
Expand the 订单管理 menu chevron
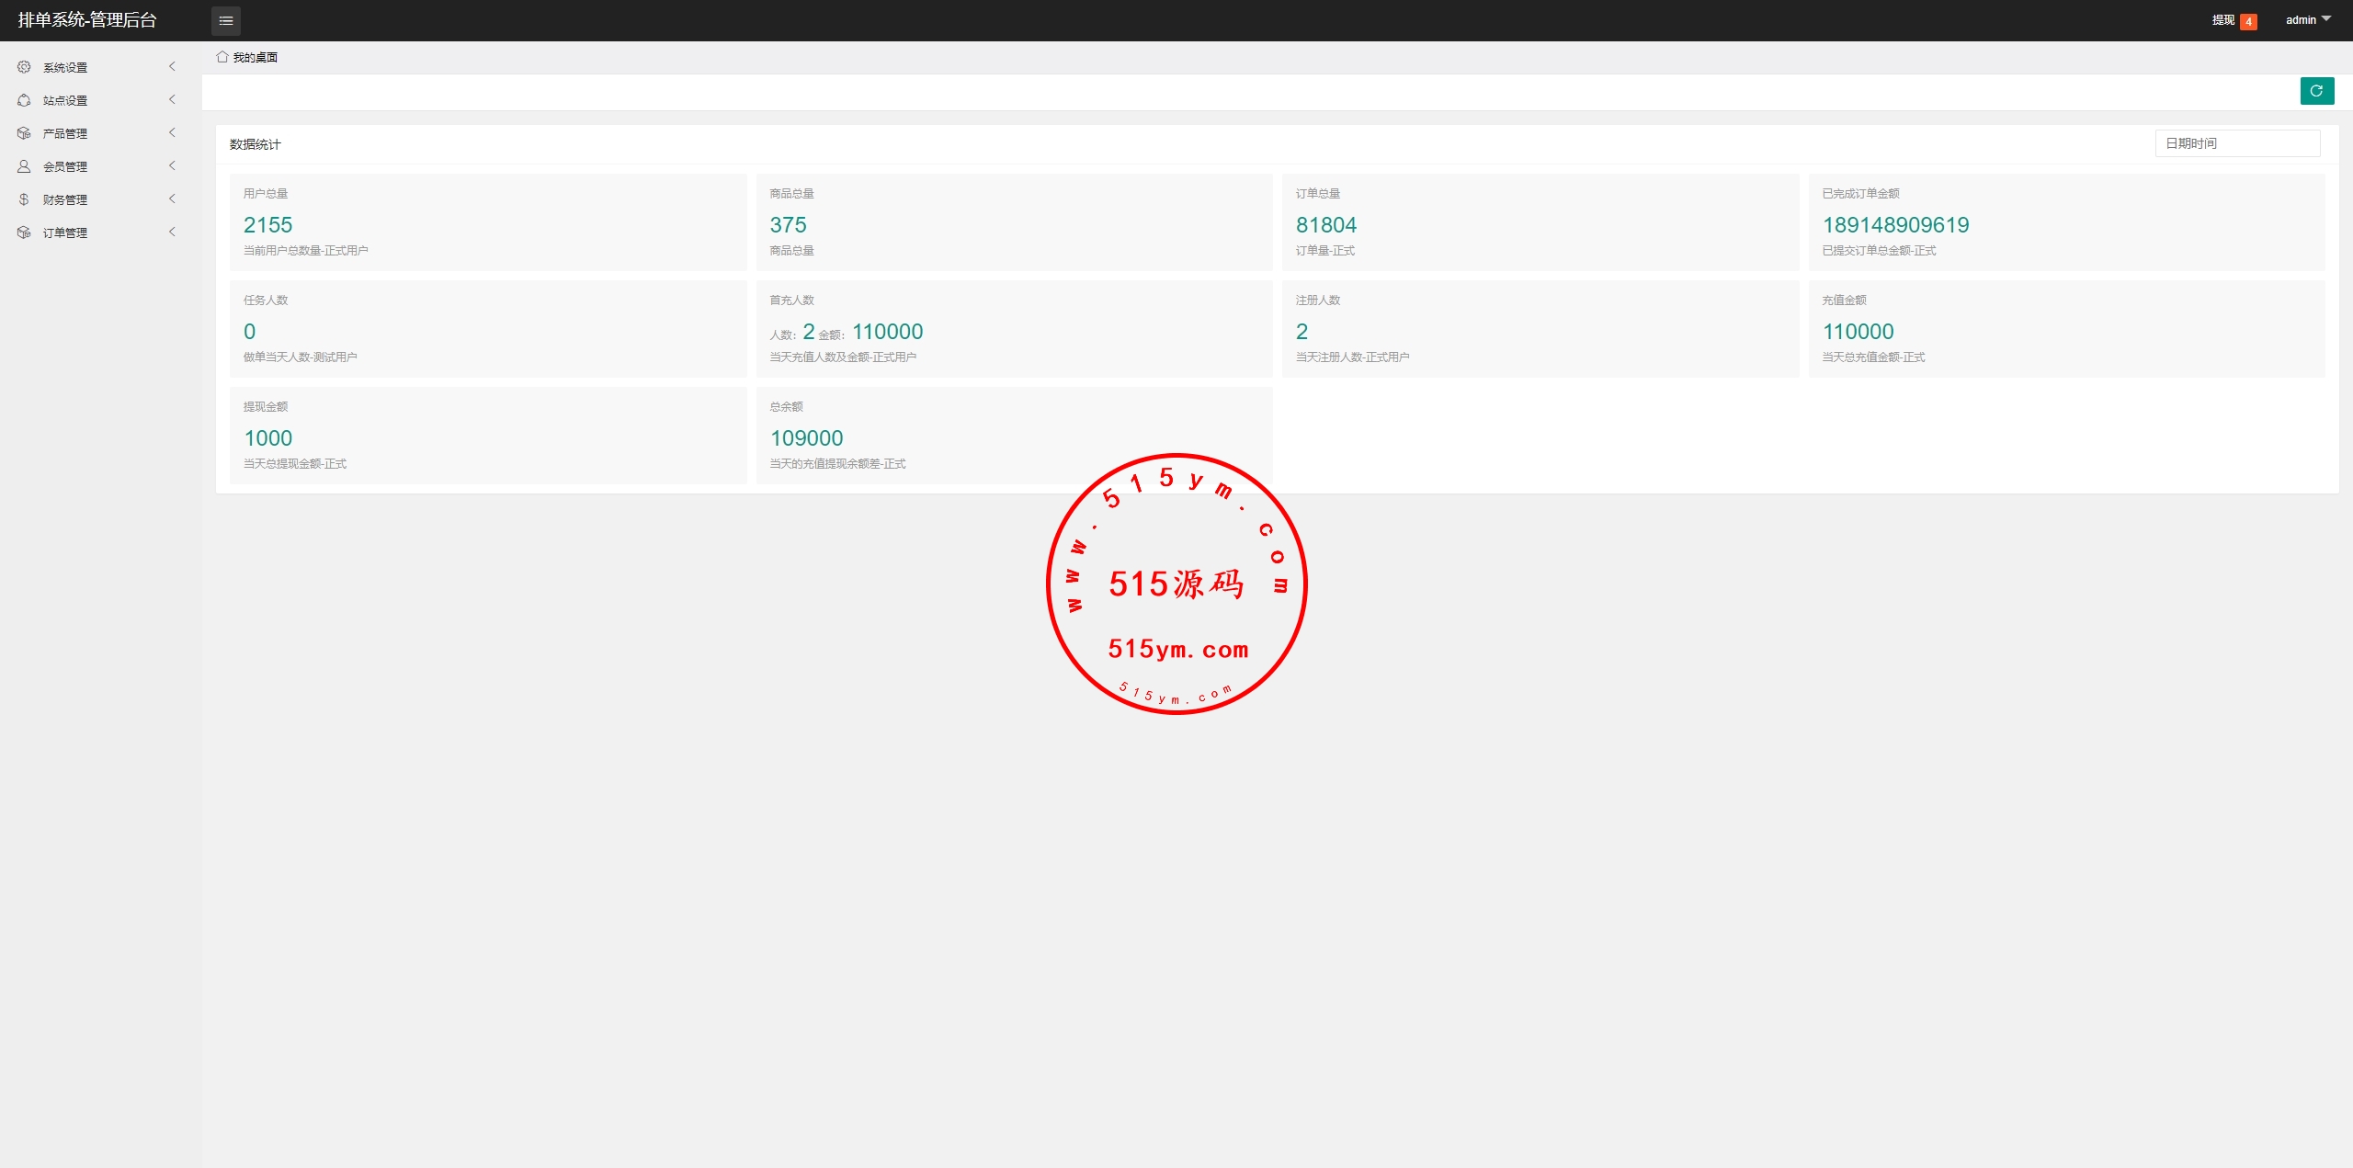point(172,232)
